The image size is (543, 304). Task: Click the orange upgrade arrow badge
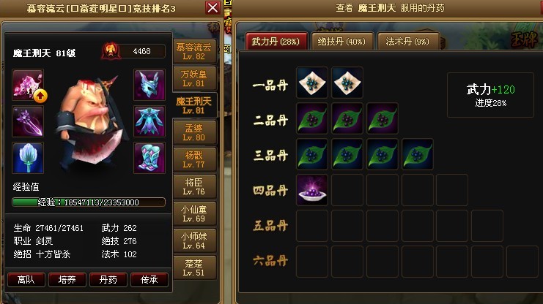click(x=40, y=96)
